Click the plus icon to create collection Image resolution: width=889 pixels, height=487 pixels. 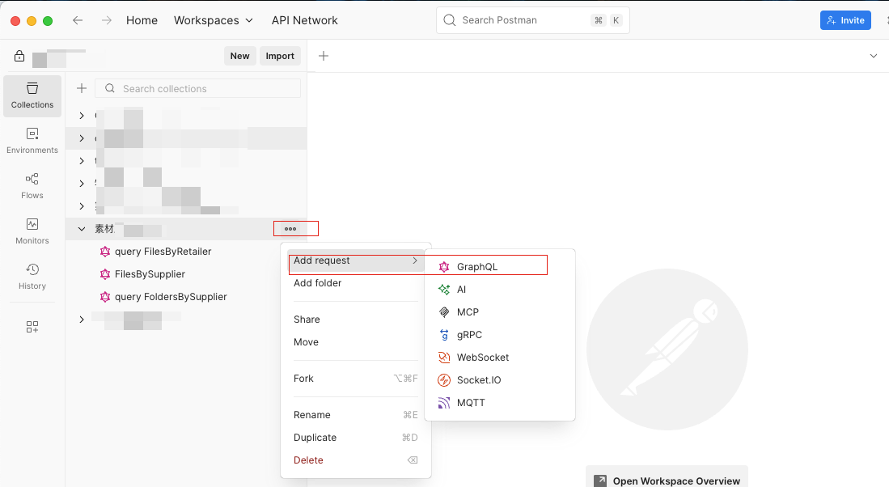point(82,88)
